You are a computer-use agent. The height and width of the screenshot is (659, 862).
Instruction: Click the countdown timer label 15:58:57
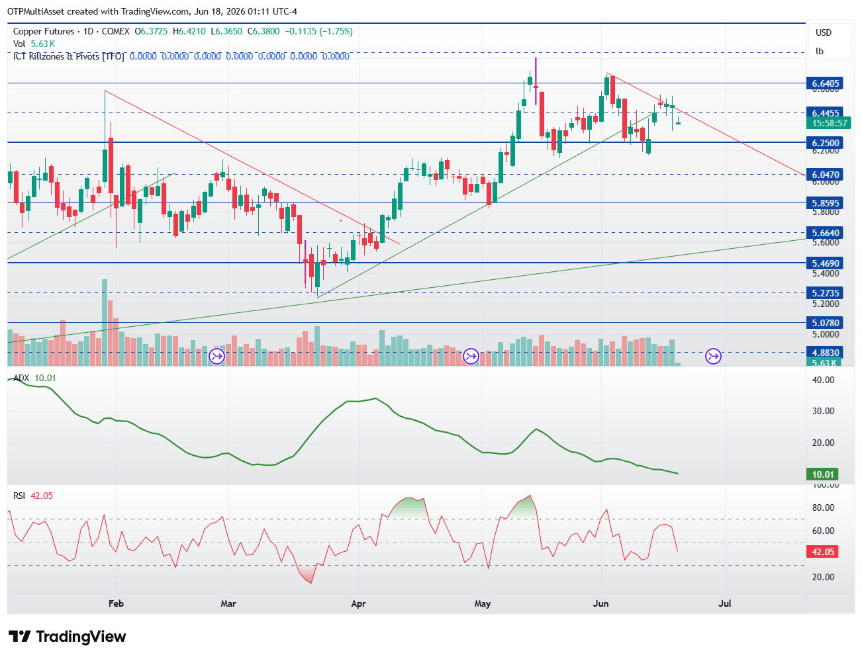pyautogui.click(x=829, y=123)
